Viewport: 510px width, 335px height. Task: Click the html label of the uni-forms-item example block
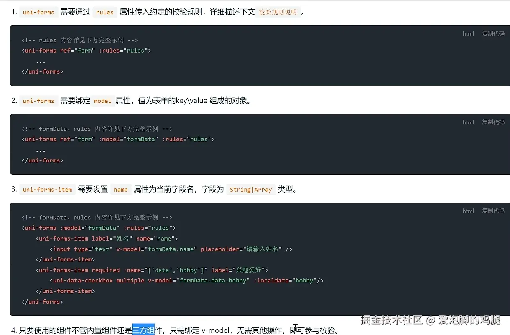pos(468,211)
